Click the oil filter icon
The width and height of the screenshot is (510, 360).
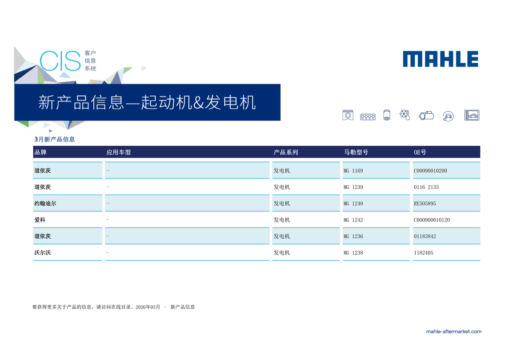point(387,115)
